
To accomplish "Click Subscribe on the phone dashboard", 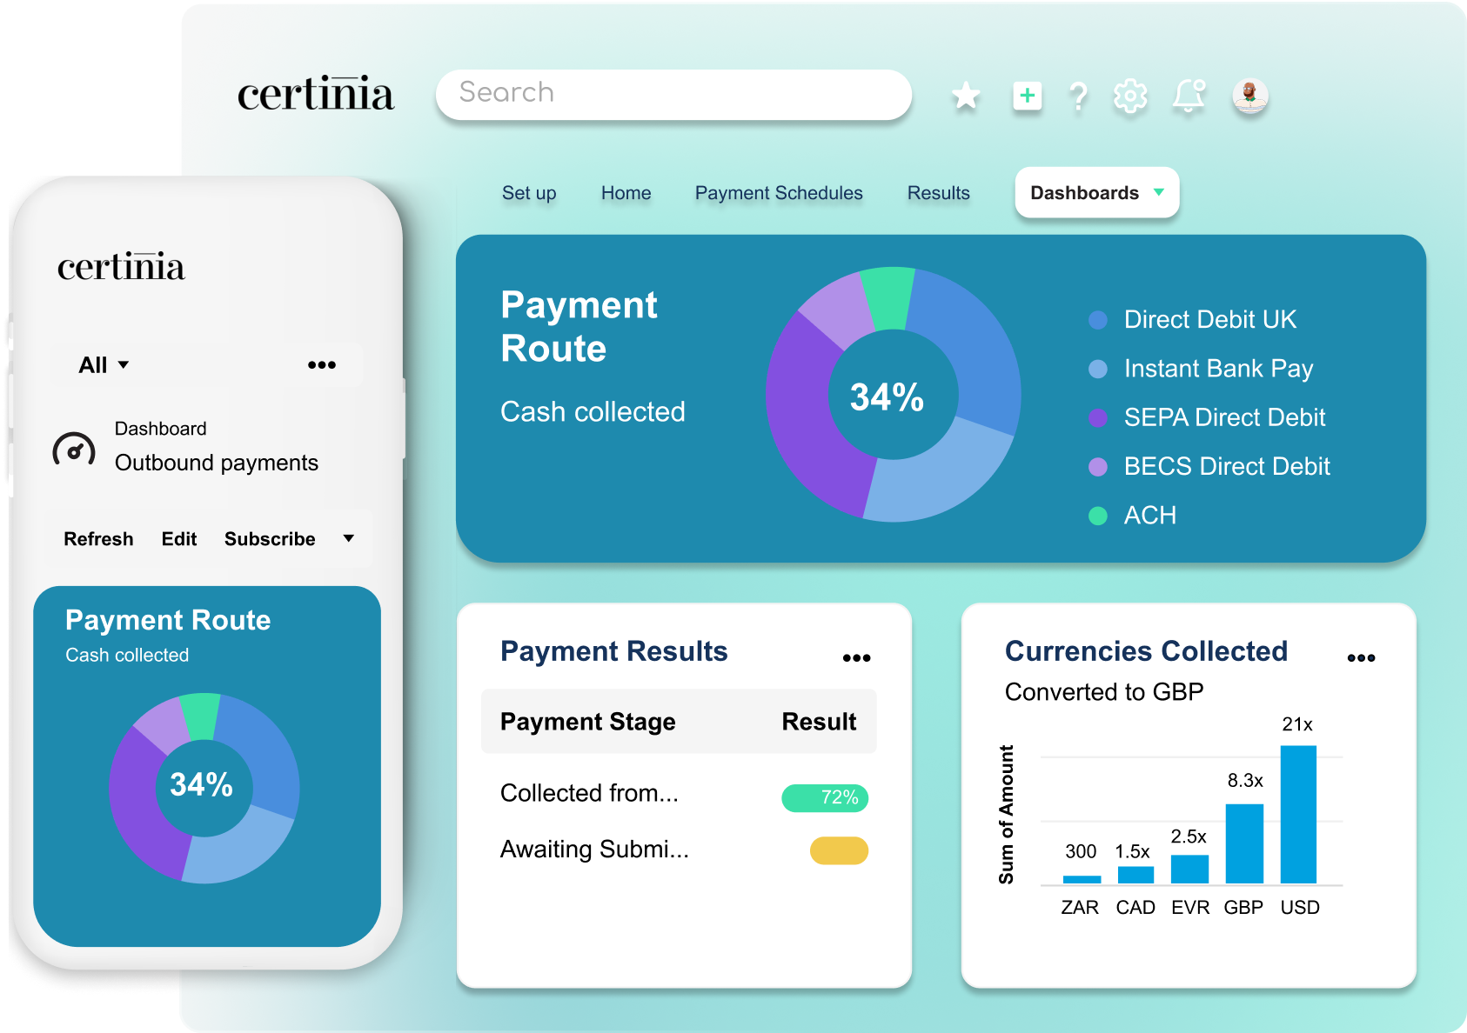I will [270, 539].
